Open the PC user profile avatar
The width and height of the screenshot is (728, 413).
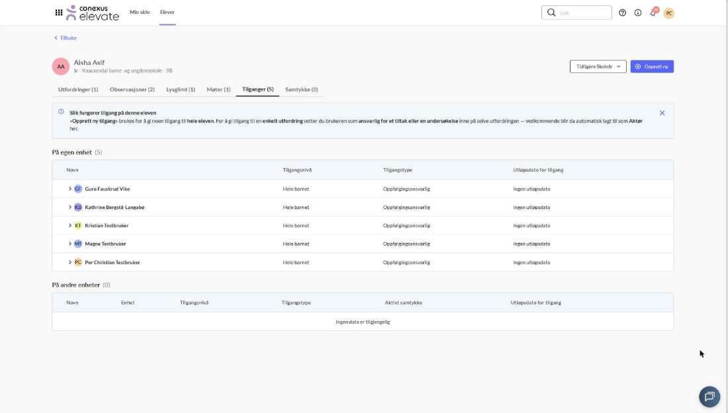point(668,13)
